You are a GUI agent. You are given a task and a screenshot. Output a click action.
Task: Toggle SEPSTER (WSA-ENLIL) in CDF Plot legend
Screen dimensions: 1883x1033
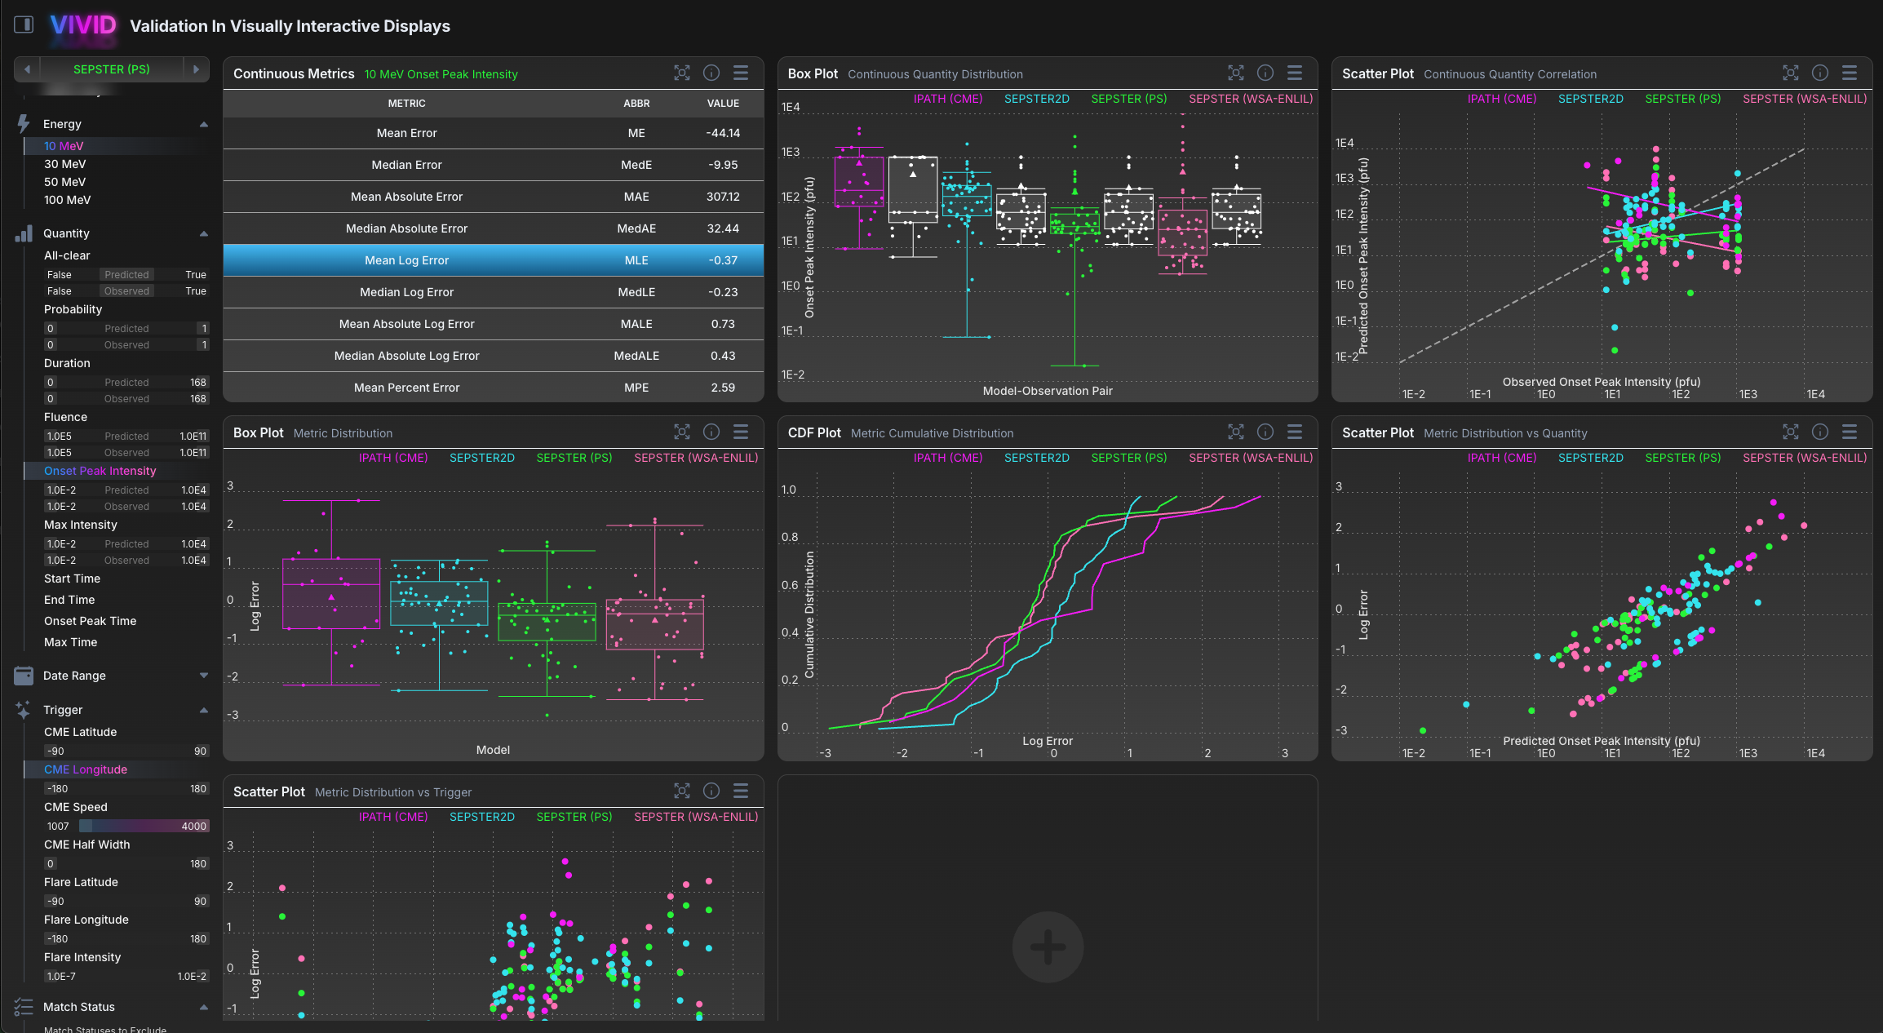(x=1251, y=458)
